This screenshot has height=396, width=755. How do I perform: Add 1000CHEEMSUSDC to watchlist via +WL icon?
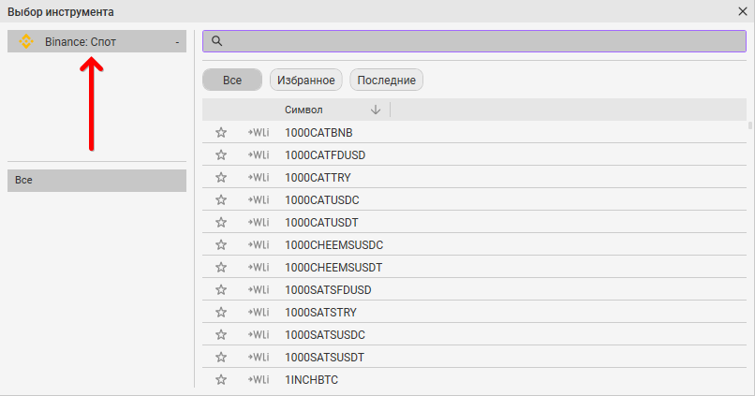(x=258, y=245)
